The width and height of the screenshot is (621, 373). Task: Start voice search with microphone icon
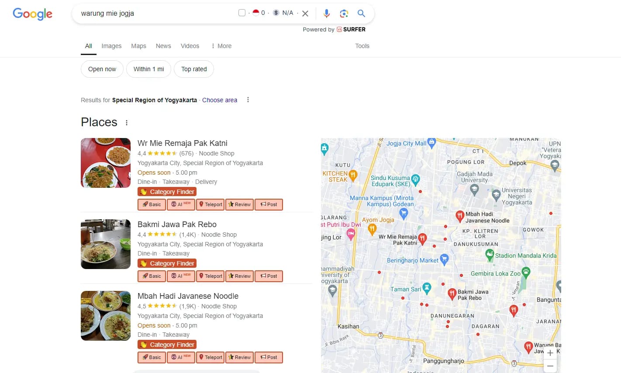(x=326, y=14)
